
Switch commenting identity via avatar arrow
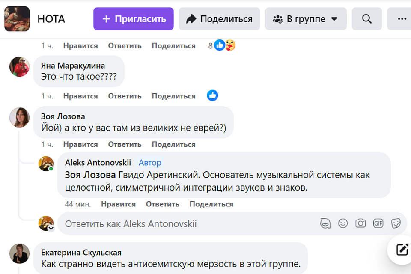[x=51, y=229]
